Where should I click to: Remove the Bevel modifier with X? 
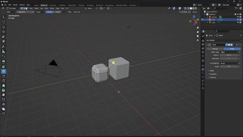coord(237,45)
